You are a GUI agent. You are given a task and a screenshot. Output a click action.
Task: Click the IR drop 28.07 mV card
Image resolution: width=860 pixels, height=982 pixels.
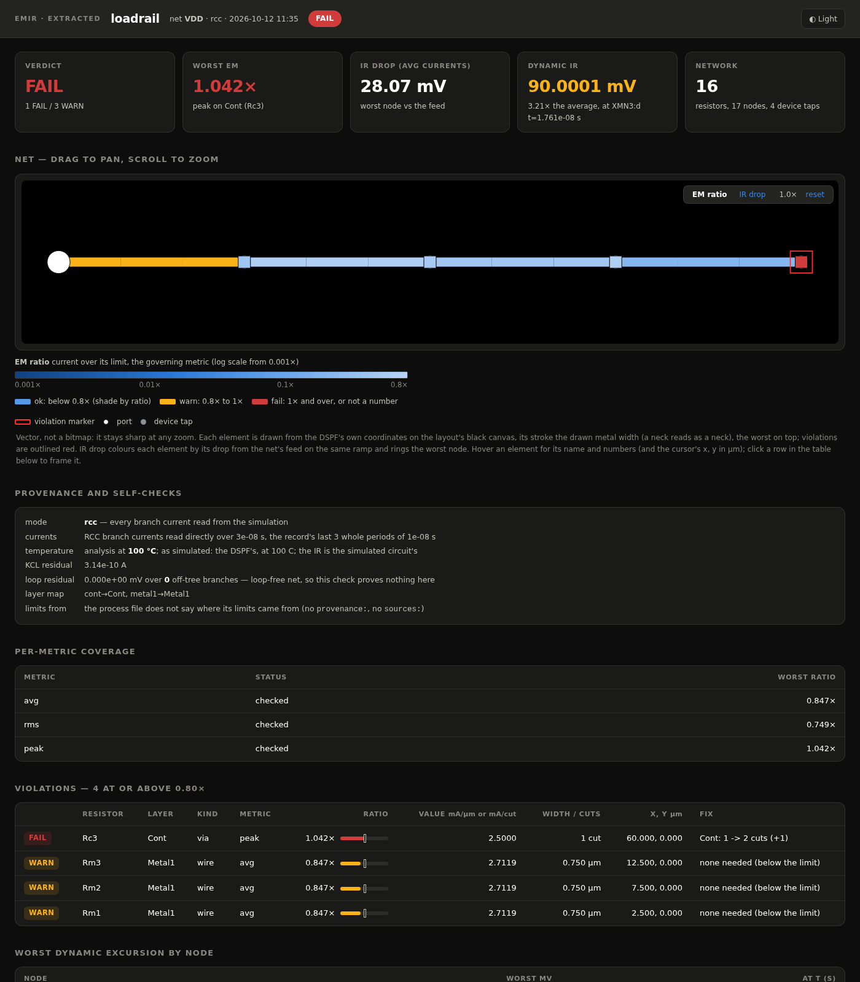[430, 92]
